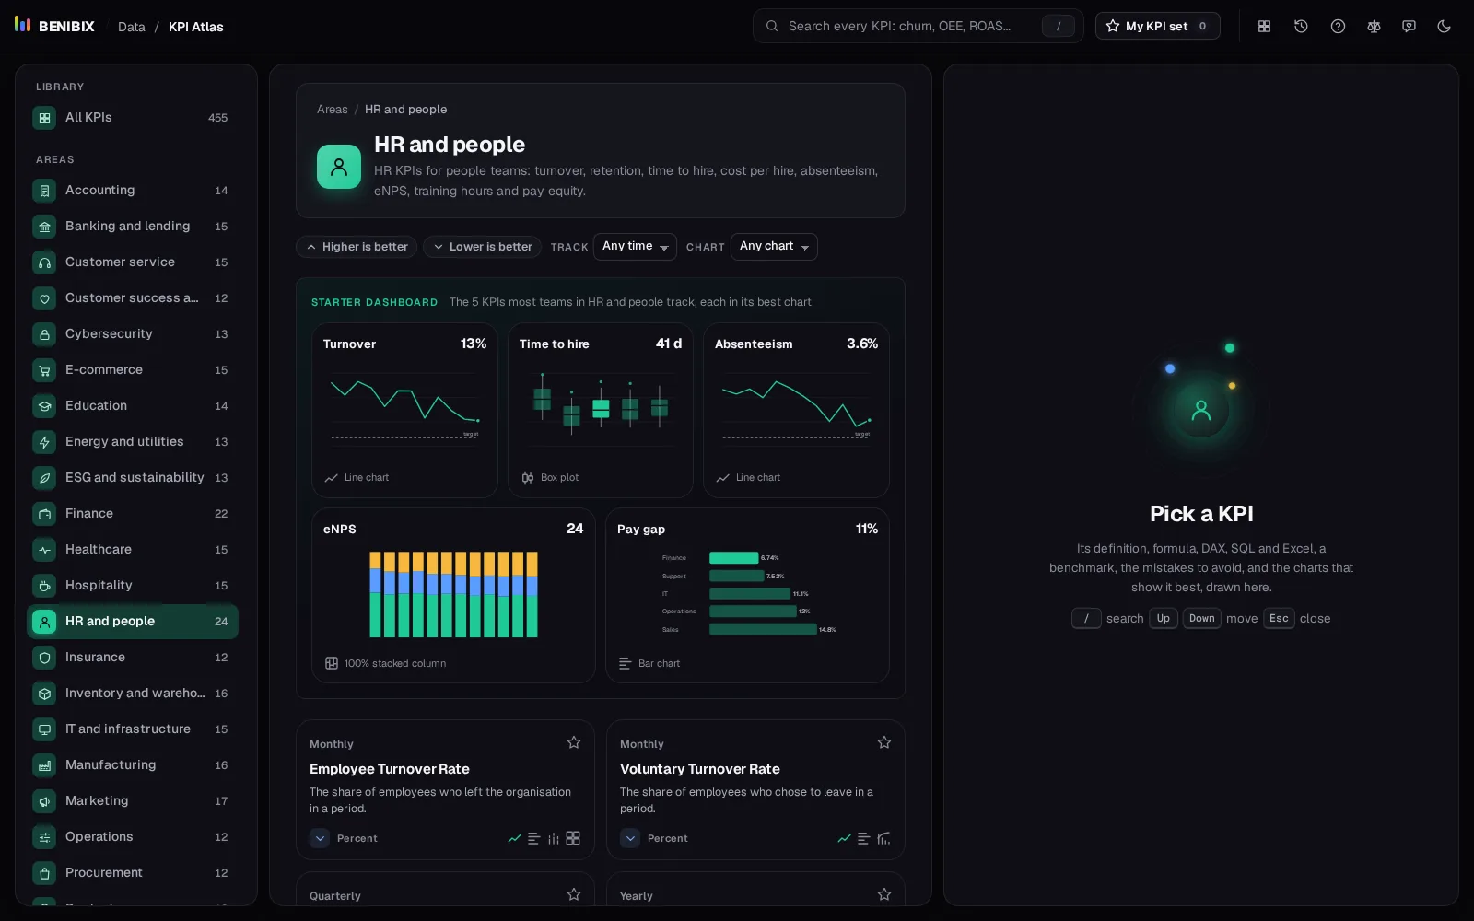The height and width of the screenshot is (921, 1474).
Task: Select bar chart icon on Employee Turnover Rate
Action: coord(533,838)
